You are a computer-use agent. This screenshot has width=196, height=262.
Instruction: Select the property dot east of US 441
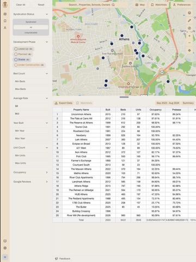point(168,81)
